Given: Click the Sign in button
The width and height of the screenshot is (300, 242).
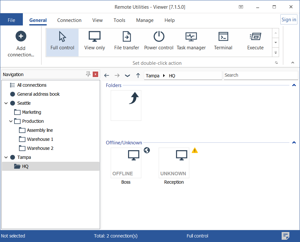Looking at the screenshot, I should 289,19.
